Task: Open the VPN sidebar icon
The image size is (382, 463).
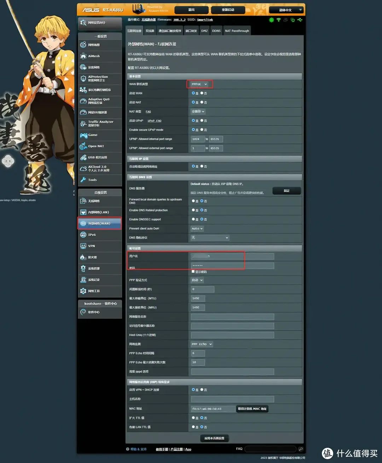Action: [83, 246]
